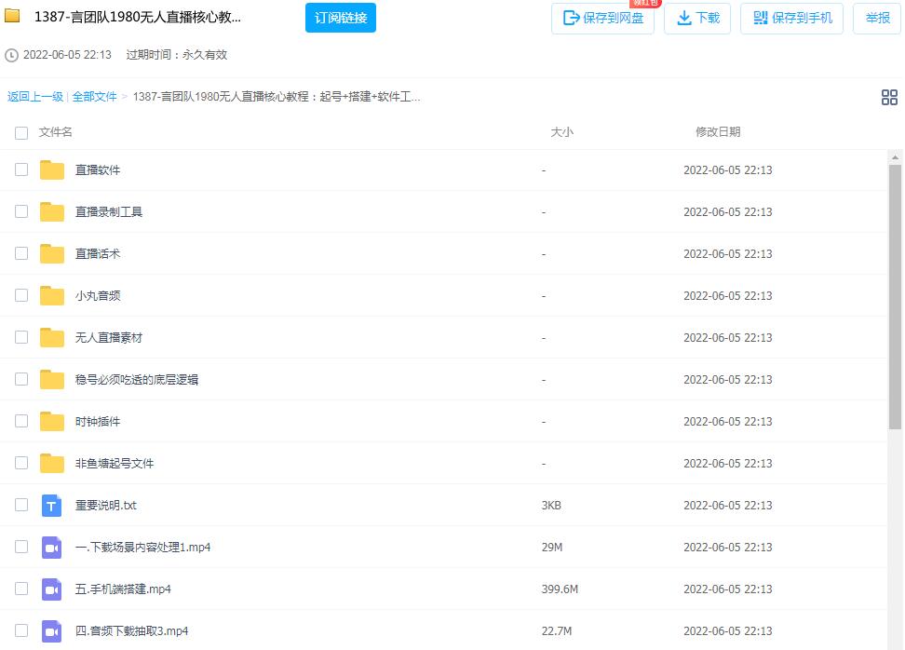Click the 29M size value
The height and width of the screenshot is (650, 905).
[552, 548]
